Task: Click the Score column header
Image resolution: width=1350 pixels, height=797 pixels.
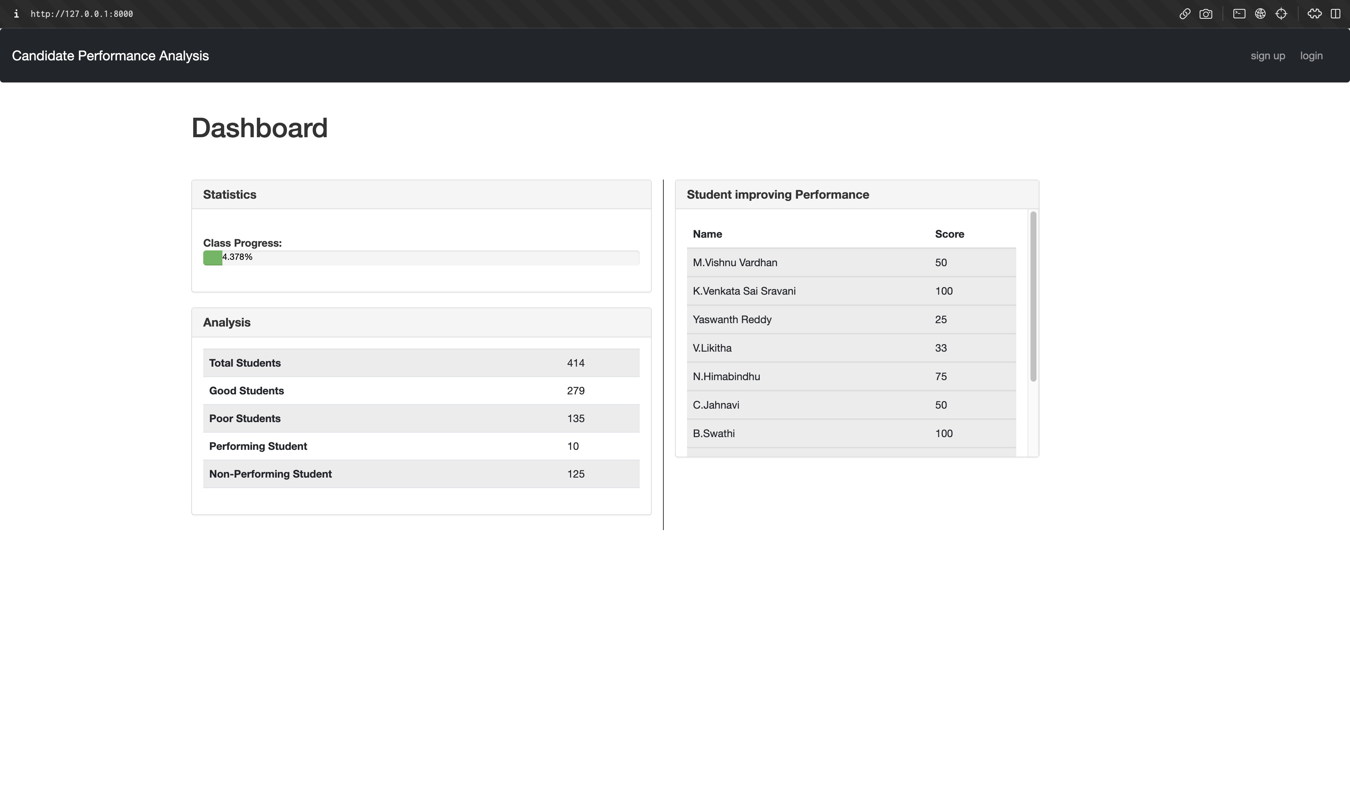Action: pos(949,234)
